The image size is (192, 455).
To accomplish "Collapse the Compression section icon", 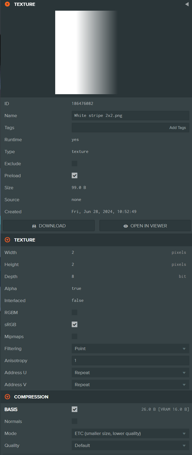I will pos(7,397).
